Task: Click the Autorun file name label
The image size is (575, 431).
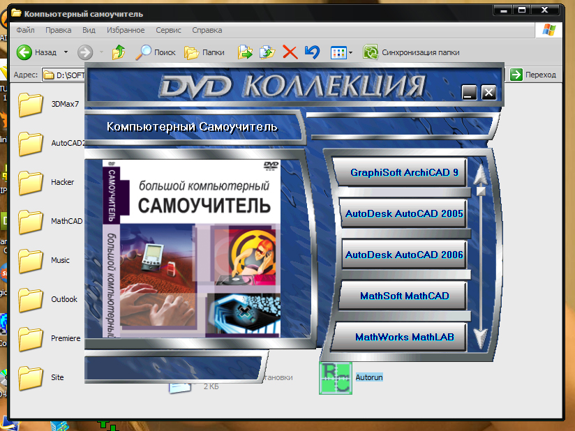Action: coord(369,377)
